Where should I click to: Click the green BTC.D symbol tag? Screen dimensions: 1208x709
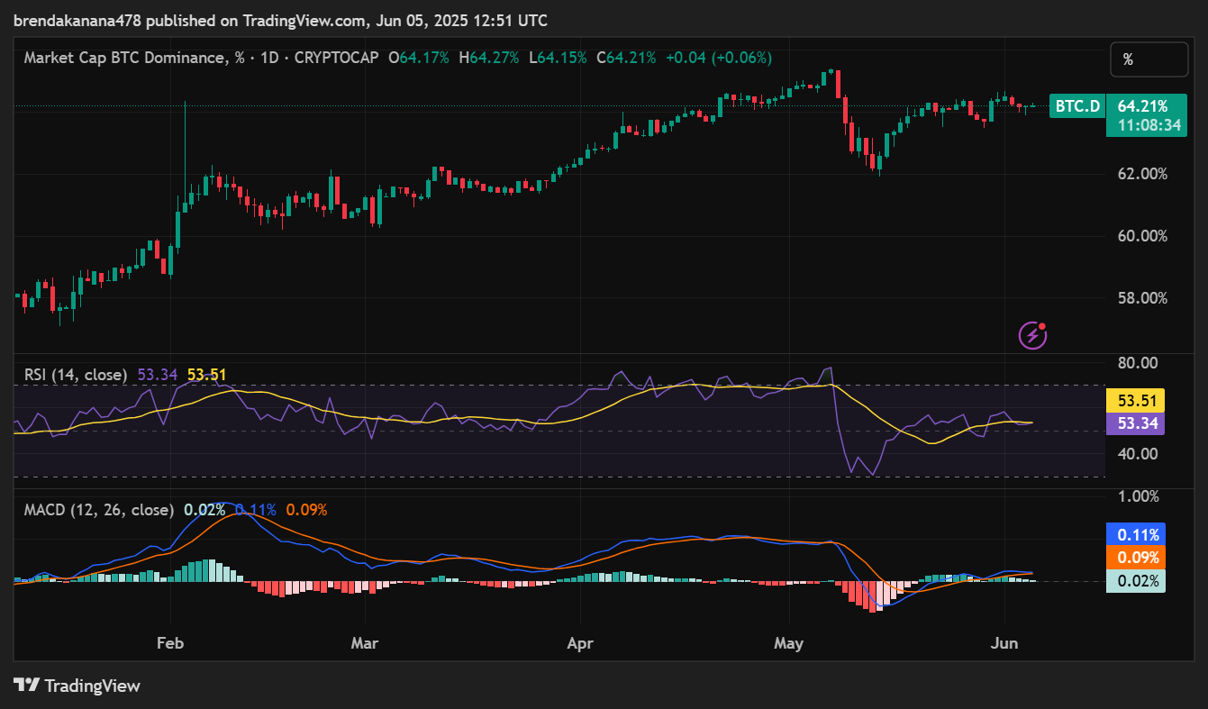(x=1077, y=106)
